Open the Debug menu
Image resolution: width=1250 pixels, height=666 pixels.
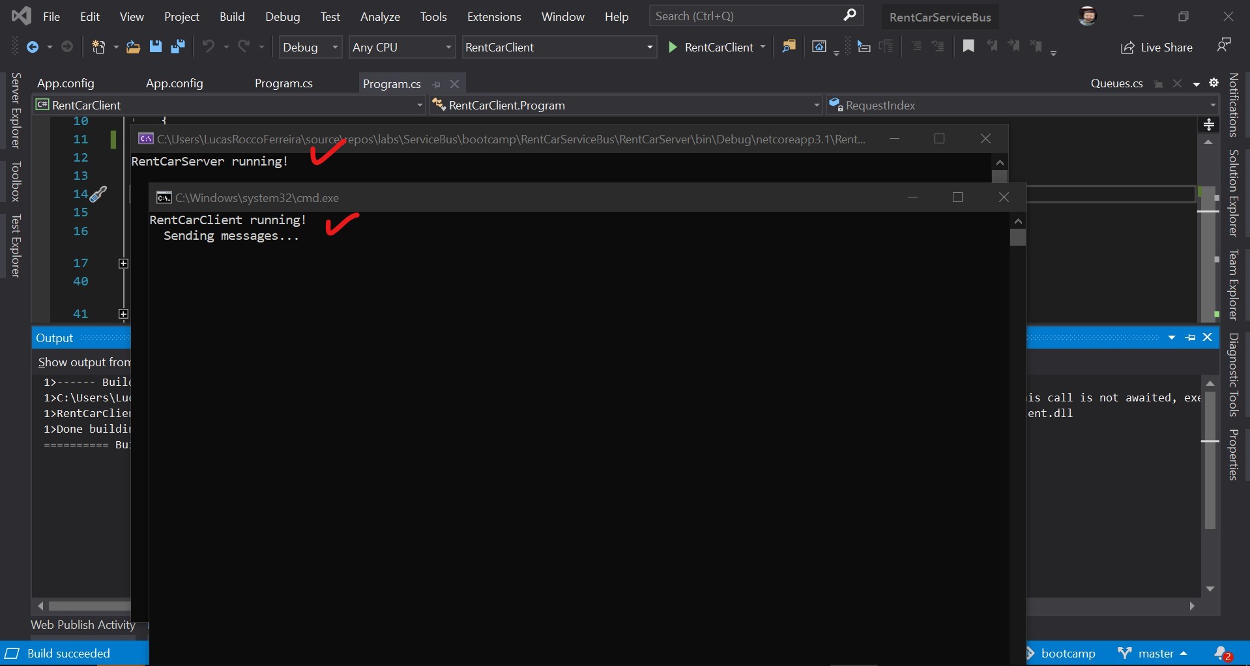283,16
